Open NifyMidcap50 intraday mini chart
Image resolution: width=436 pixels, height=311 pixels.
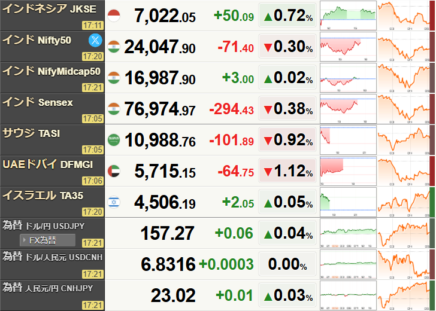click(x=348, y=78)
